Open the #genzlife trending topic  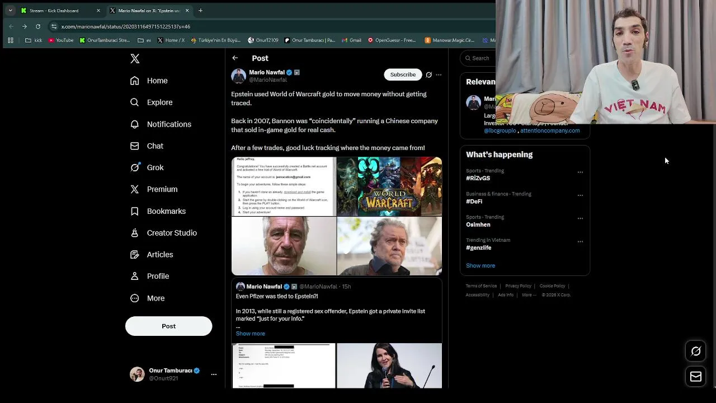[479, 248]
